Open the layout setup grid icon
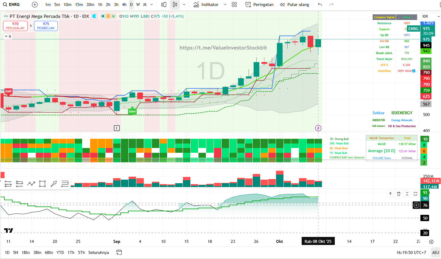Screen dimensions: 441x259 (234, 4)
